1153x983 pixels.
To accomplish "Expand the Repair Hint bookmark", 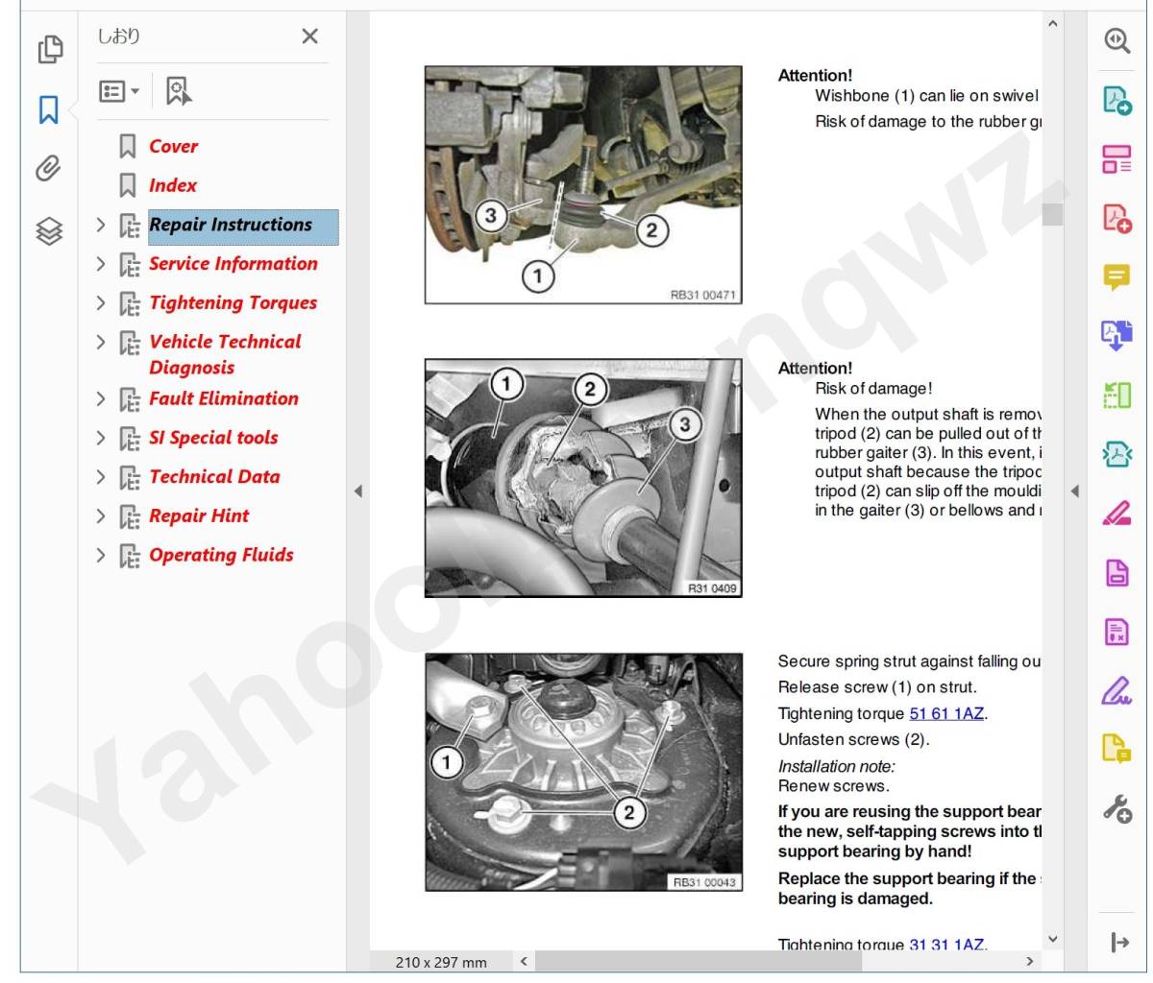I will tap(101, 516).
